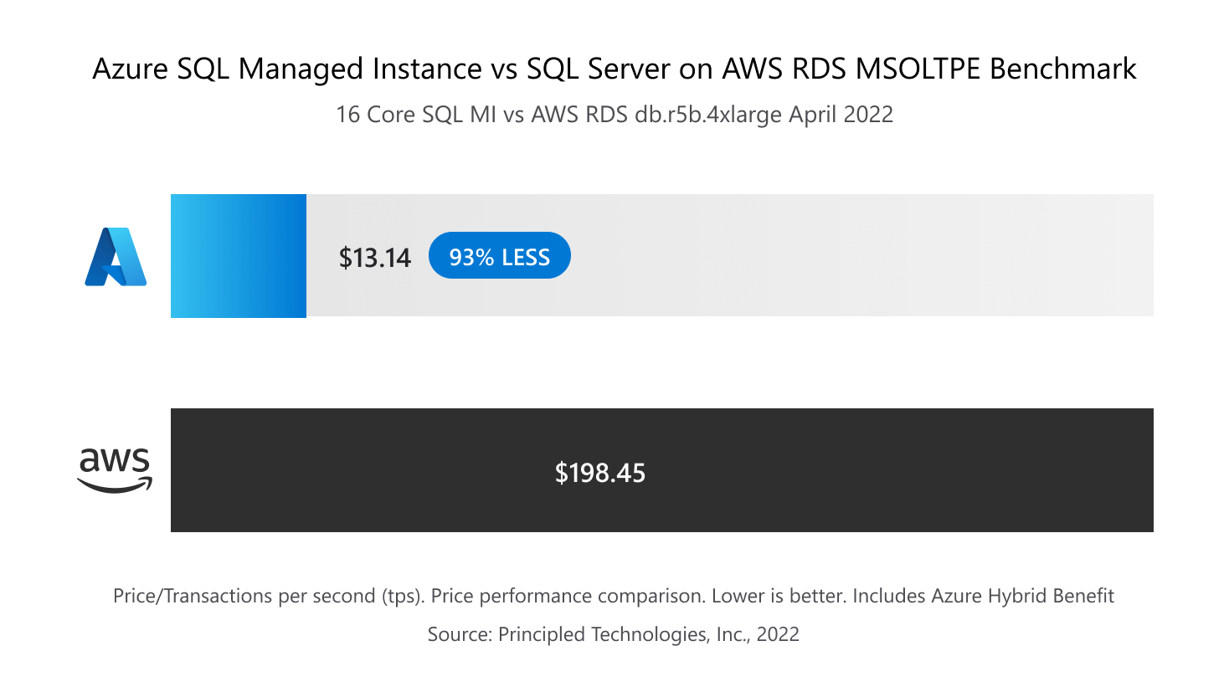The image size is (1229, 692).
Task: Click the 93% LESS badge
Action: click(x=499, y=256)
